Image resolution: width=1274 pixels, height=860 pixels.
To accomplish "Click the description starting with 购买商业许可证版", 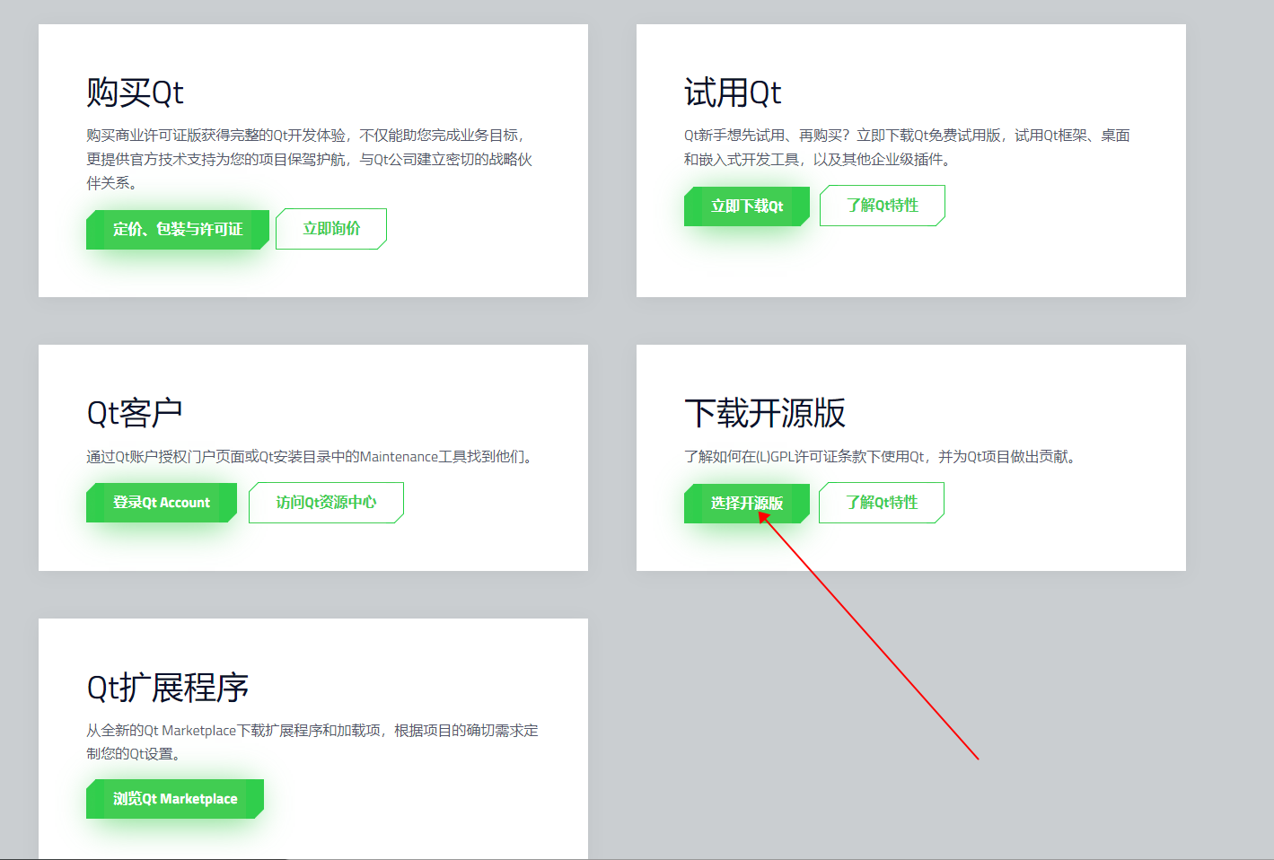I will (310, 159).
